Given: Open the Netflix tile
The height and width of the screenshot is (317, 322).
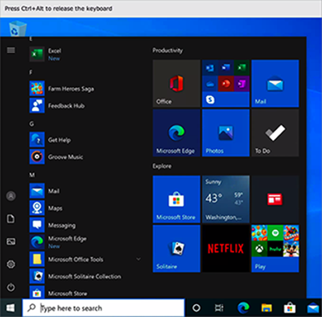Looking at the screenshot, I should click(x=226, y=249).
